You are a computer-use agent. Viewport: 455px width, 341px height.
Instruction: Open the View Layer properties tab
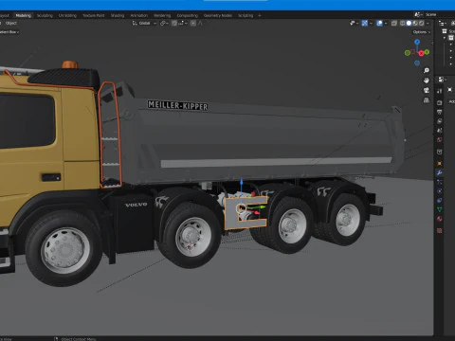[x=440, y=121]
